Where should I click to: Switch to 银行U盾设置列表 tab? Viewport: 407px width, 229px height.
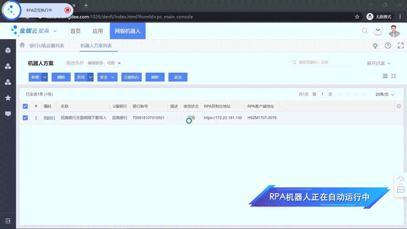tap(47, 46)
